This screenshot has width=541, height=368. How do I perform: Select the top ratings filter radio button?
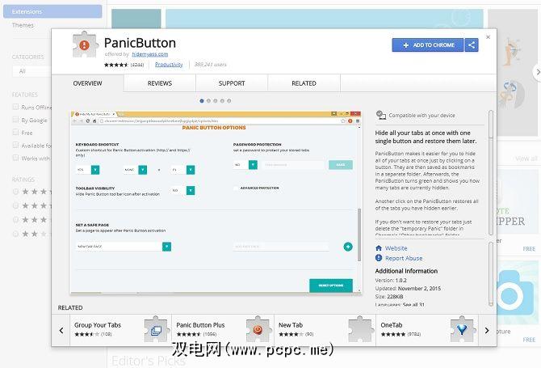[x=15, y=192]
